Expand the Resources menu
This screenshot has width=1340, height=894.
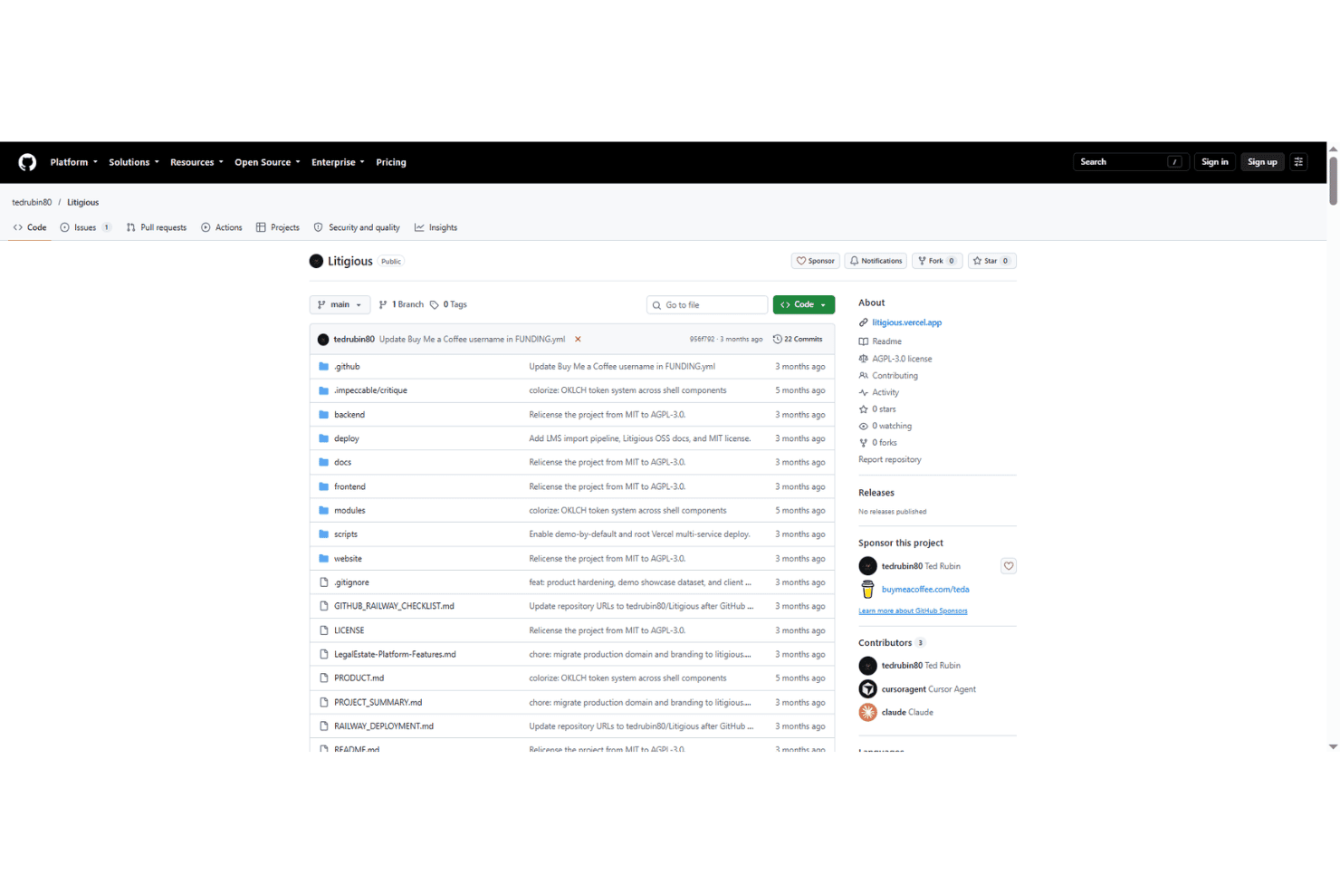pyautogui.click(x=196, y=162)
